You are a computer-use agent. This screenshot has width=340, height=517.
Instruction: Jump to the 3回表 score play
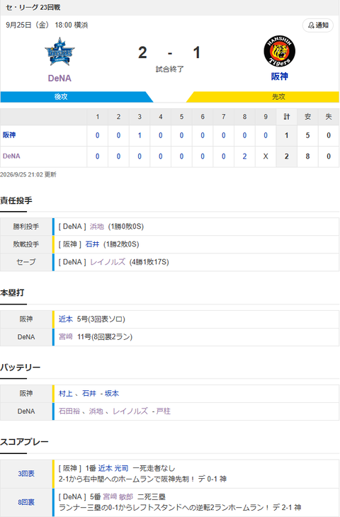click(x=26, y=474)
